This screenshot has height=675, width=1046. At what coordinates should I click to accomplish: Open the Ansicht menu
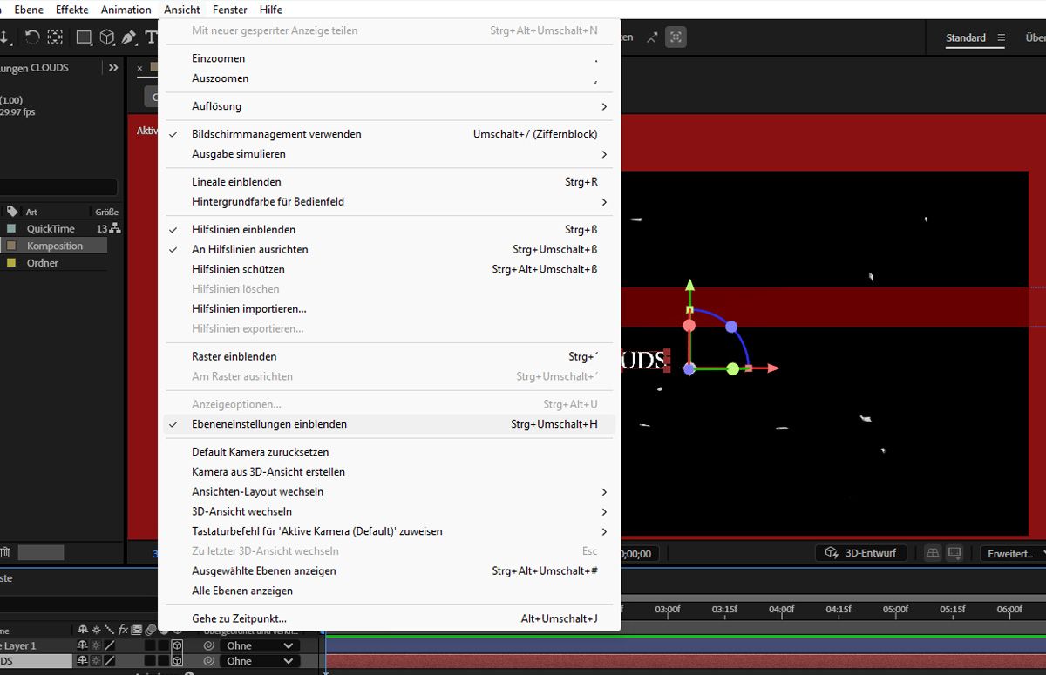(182, 10)
